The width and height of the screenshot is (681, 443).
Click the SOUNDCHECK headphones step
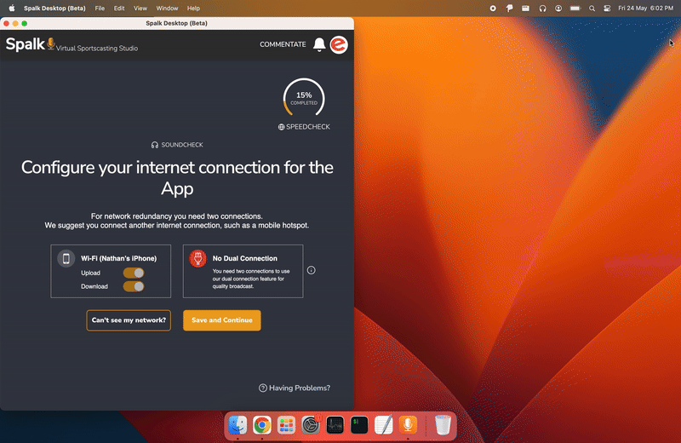[177, 145]
